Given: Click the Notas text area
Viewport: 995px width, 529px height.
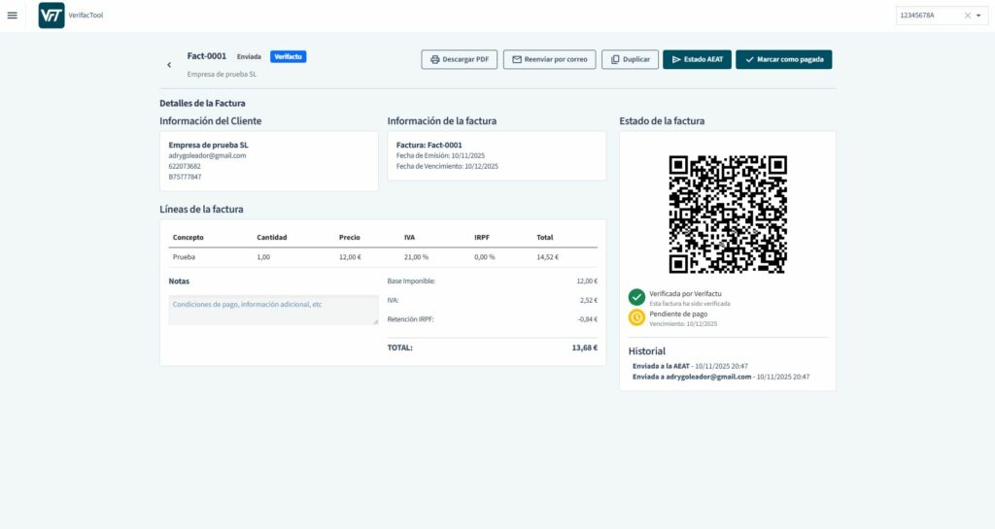Looking at the screenshot, I should pyautogui.click(x=273, y=310).
